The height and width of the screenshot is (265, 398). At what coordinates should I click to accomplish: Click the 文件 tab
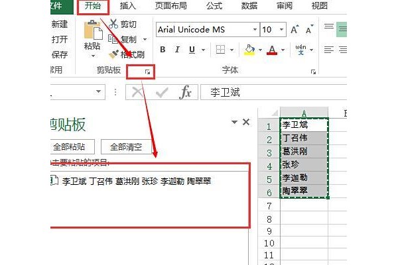click(62, 6)
